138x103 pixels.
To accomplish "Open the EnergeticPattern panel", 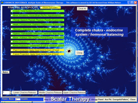I will tap(120, 99).
